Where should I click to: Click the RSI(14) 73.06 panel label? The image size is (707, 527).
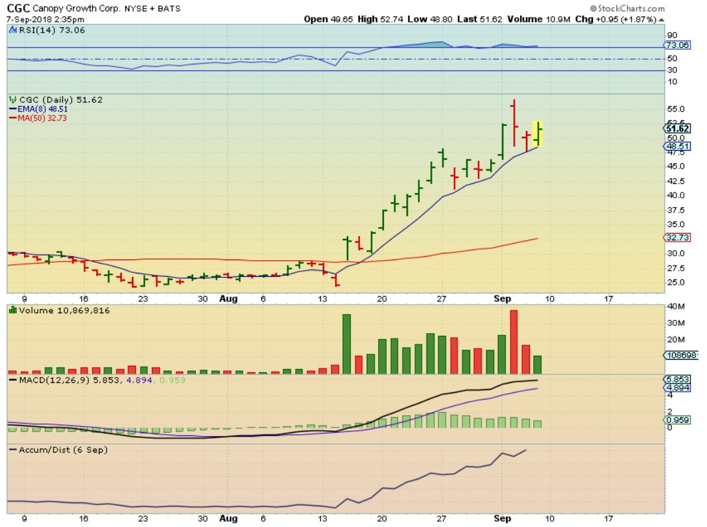pyautogui.click(x=52, y=31)
